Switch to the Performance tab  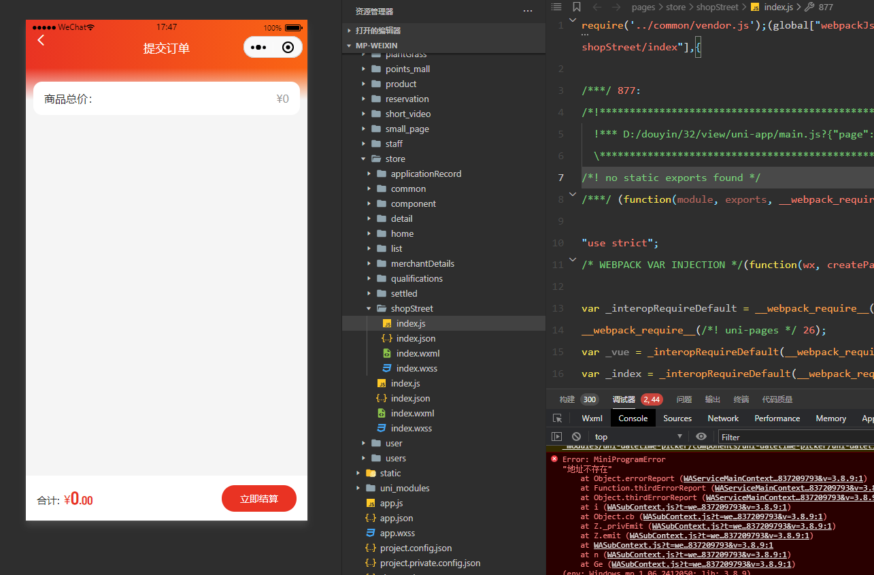[777, 418]
